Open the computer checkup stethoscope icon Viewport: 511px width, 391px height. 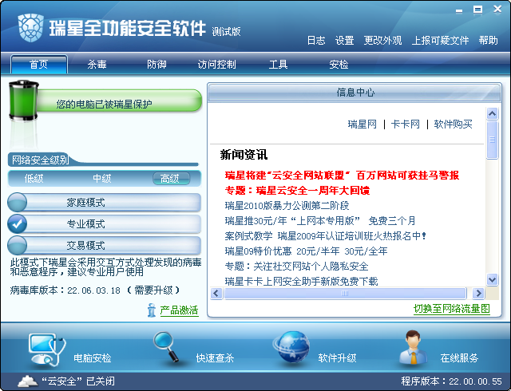coord(46,349)
